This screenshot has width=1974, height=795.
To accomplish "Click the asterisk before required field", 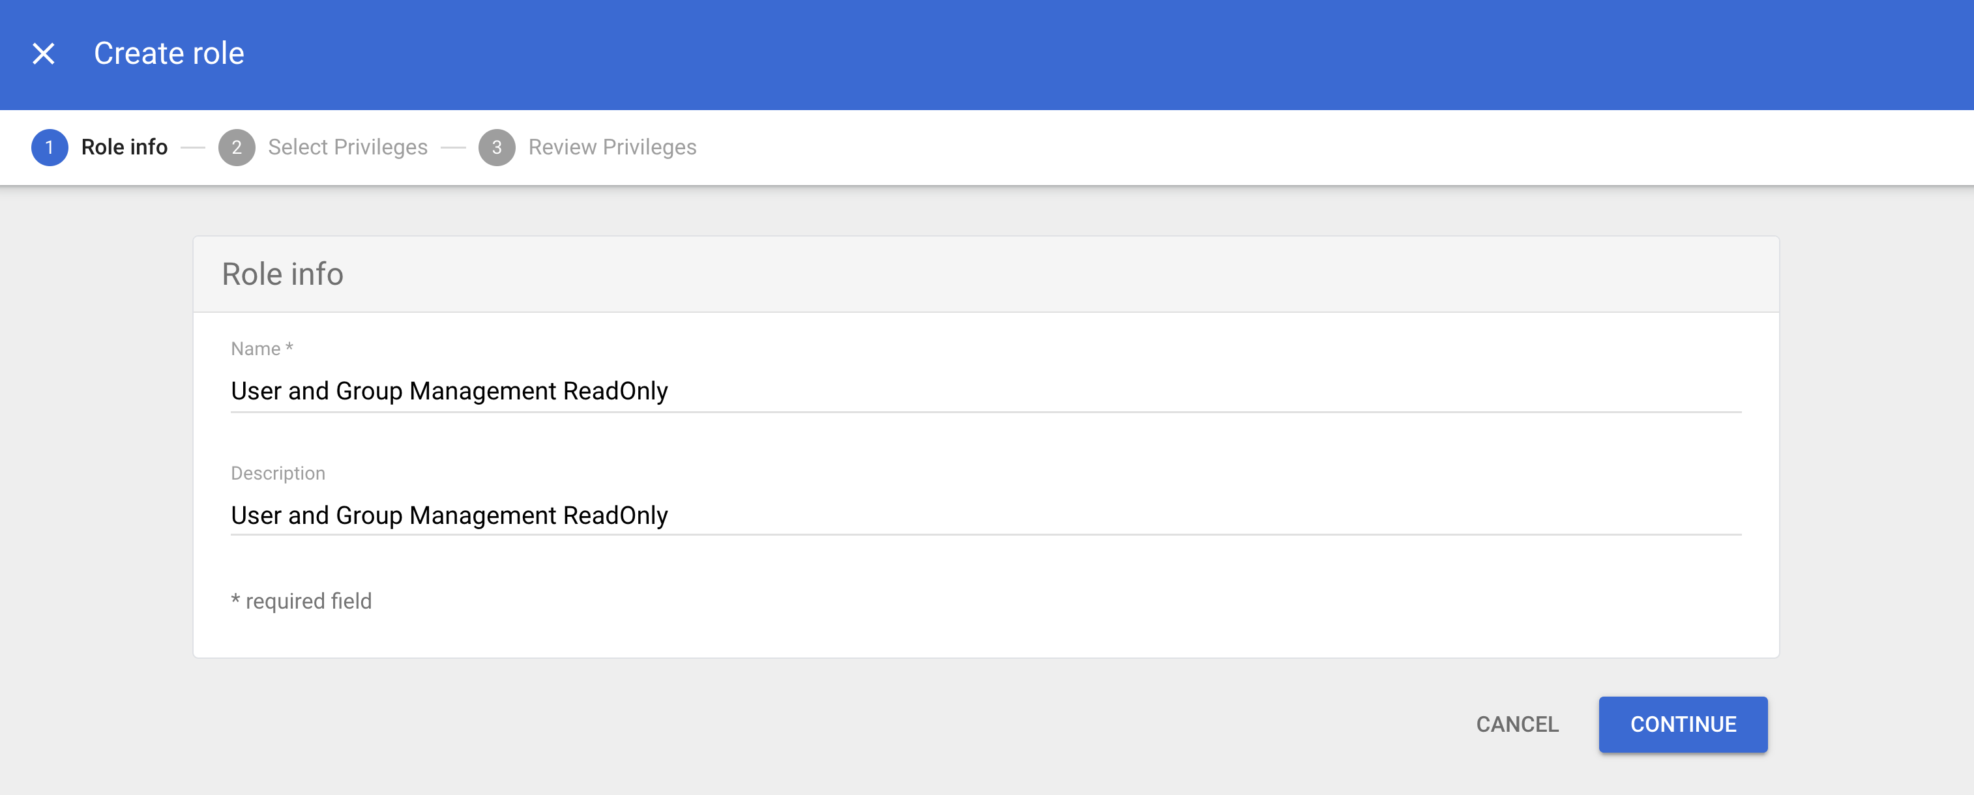I will [235, 600].
